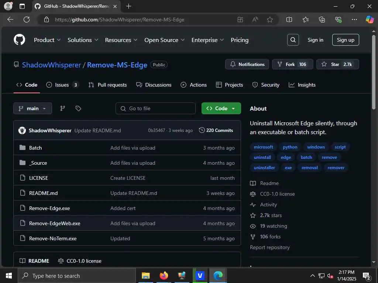Open a new browser tab

[x=129, y=6]
